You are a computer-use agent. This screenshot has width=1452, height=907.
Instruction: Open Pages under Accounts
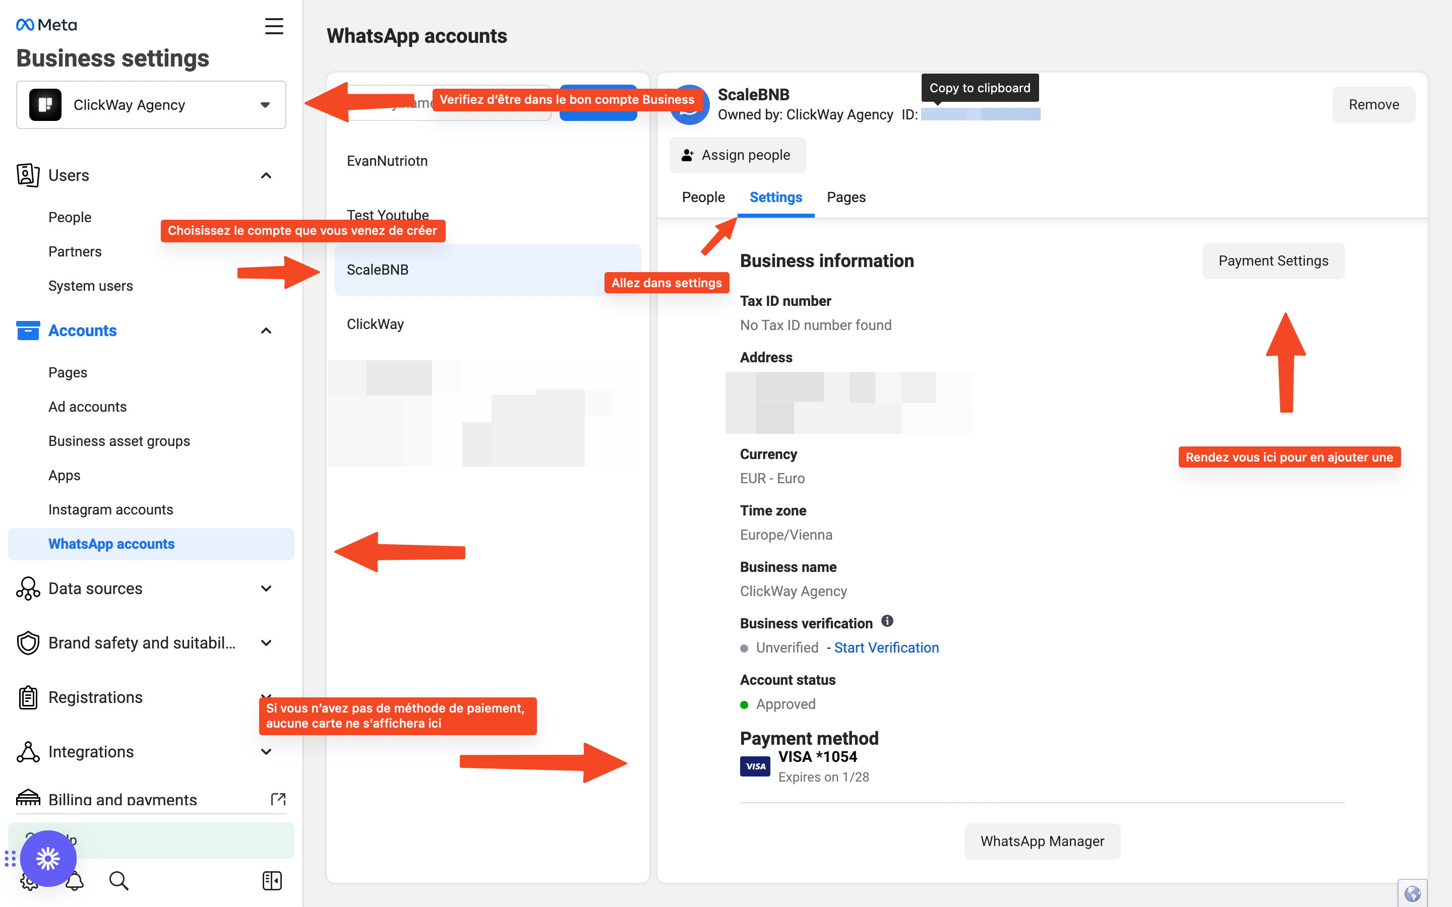tap(68, 372)
